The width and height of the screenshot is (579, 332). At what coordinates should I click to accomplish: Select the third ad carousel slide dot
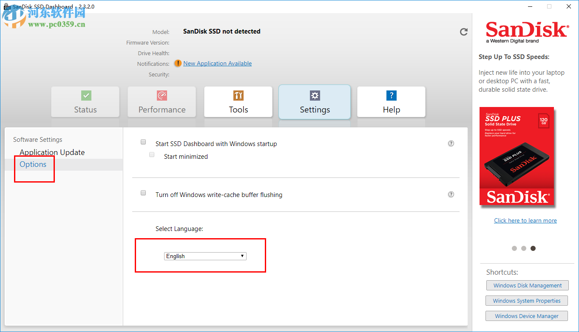pos(533,248)
